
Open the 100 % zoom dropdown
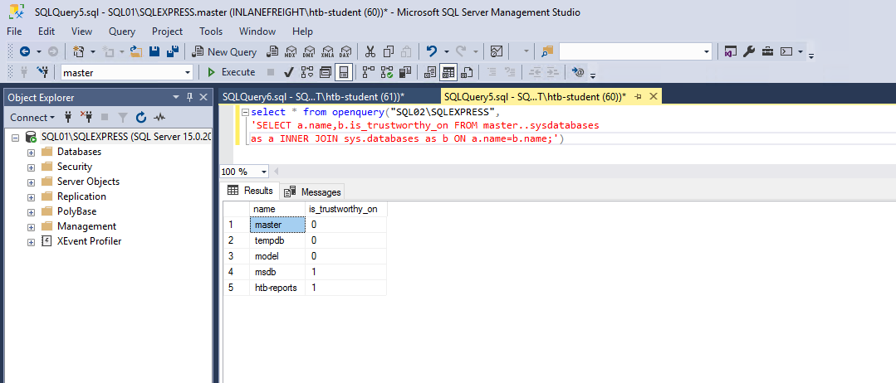click(x=264, y=172)
